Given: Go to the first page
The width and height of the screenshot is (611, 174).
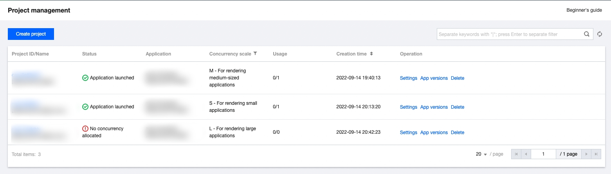Looking at the screenshot, I should [516, 154].
